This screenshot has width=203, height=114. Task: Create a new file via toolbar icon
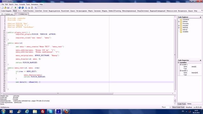3,8
